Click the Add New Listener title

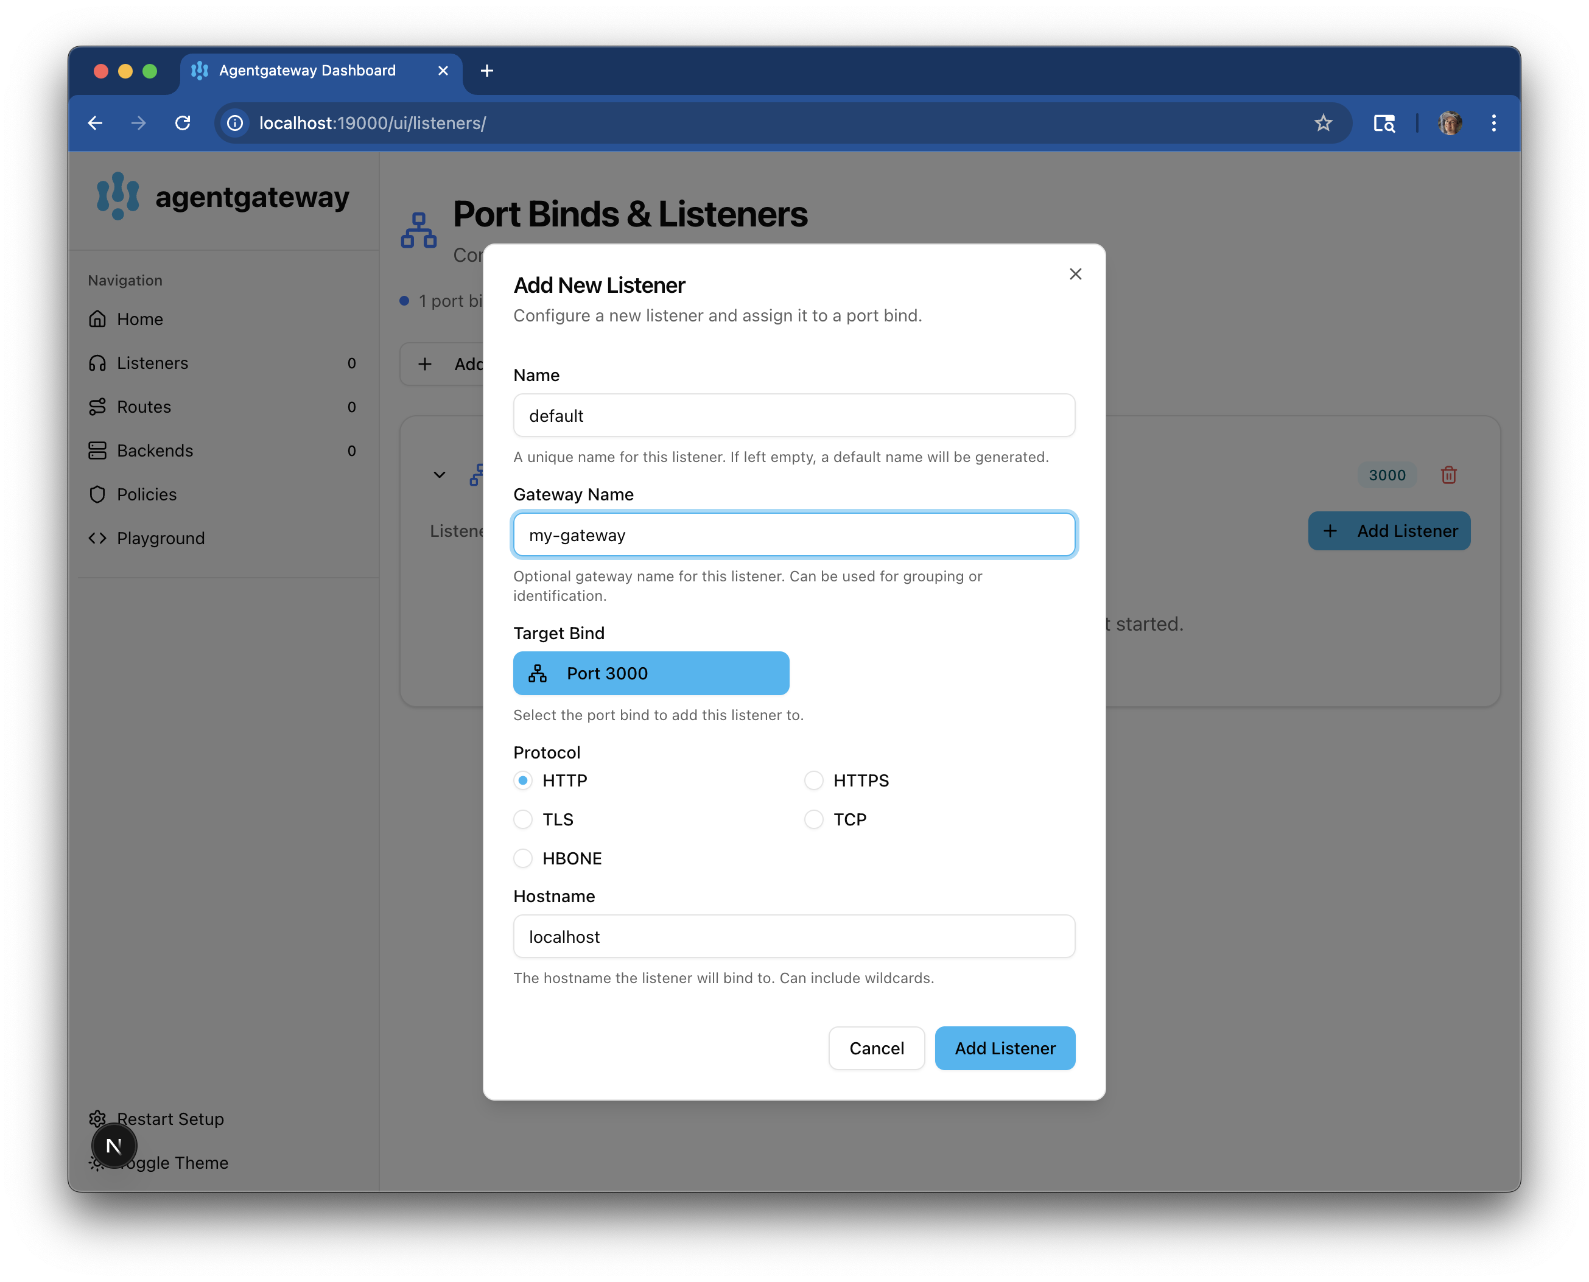(599, 285)
